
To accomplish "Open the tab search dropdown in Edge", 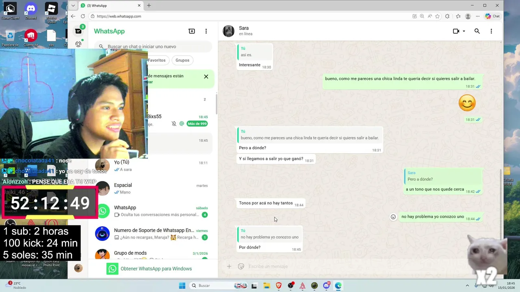I will pyautogui.click(x=73, y=6).
